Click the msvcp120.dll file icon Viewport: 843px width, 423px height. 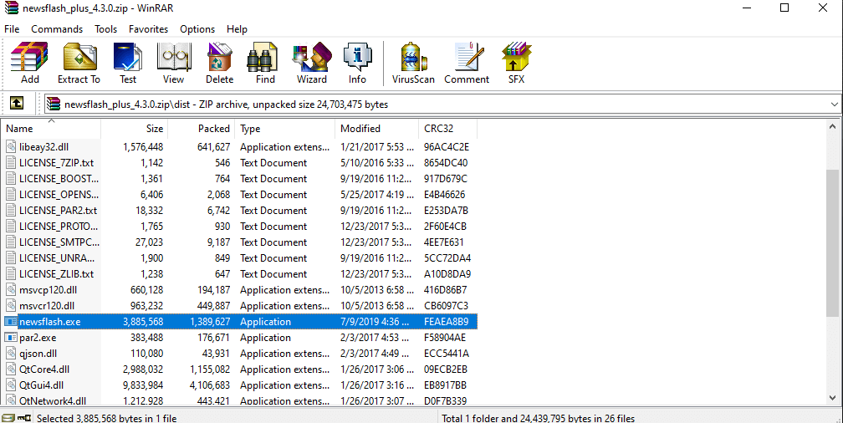point(11,290)
